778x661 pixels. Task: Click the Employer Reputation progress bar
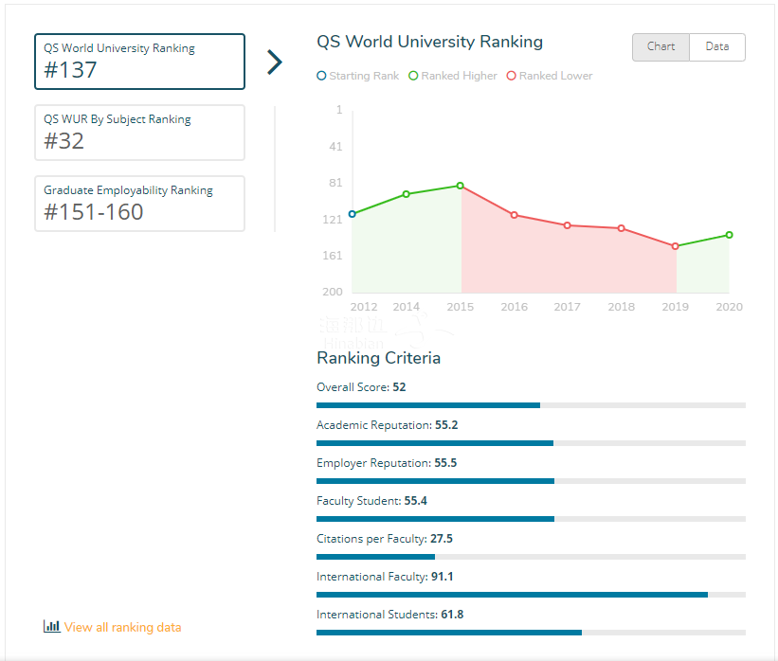pos(531,481)
